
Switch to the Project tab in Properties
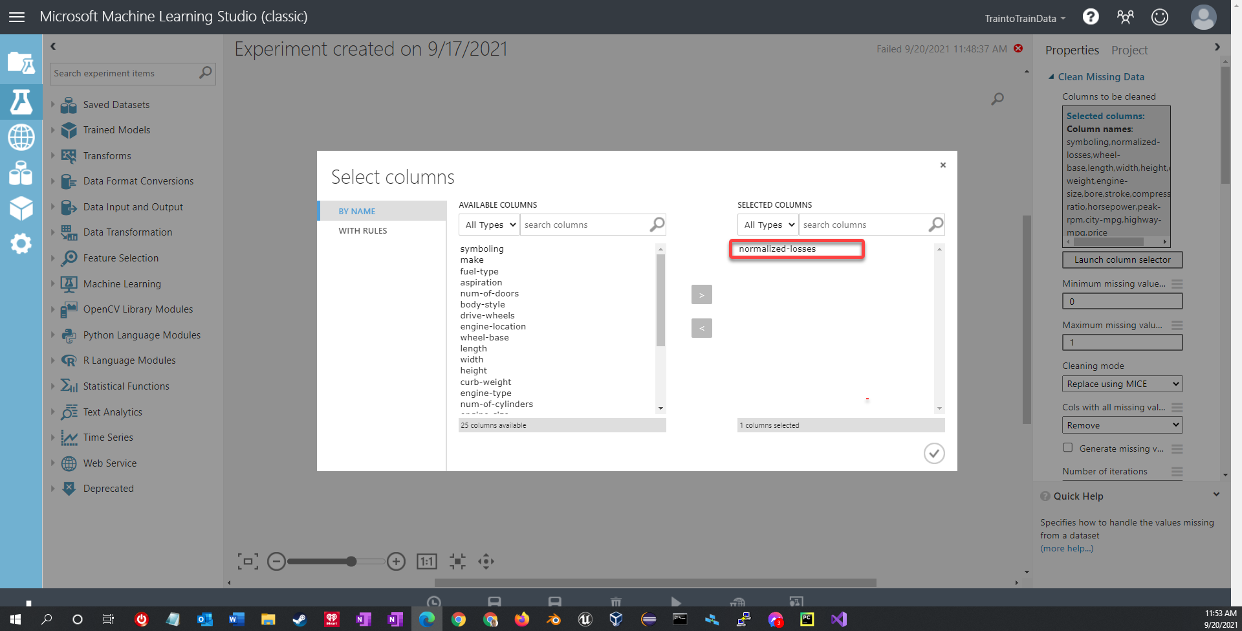1129,50
